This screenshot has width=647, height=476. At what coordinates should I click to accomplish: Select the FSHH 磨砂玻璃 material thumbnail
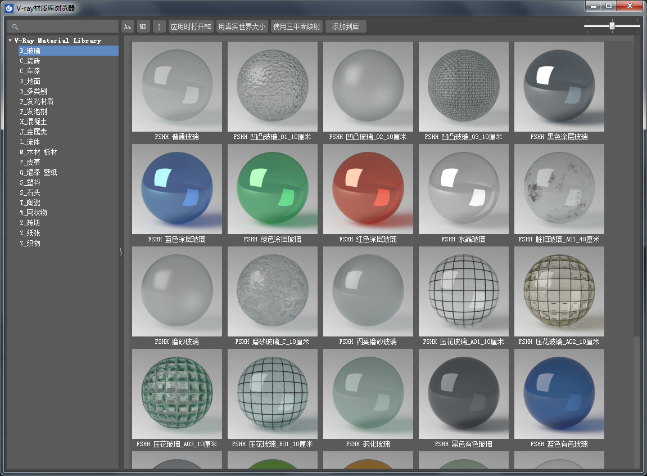177,291
